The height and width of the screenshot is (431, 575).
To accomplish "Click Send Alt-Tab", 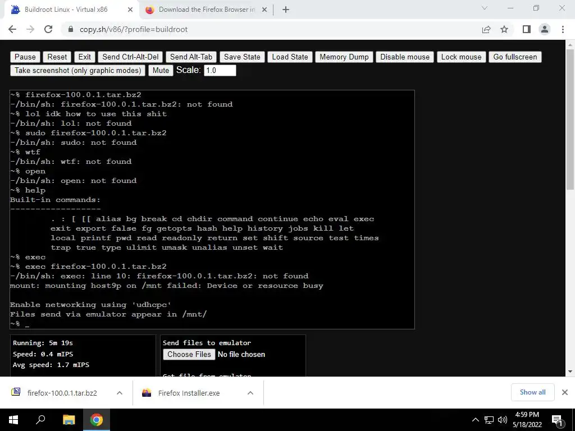I will [191, 57].
